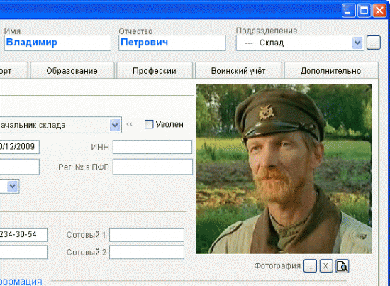Remove photo with the X button

point(326,266)
